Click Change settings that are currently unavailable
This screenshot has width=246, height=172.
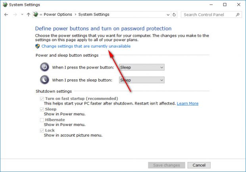pyautogui.click(x=86, y=46)
